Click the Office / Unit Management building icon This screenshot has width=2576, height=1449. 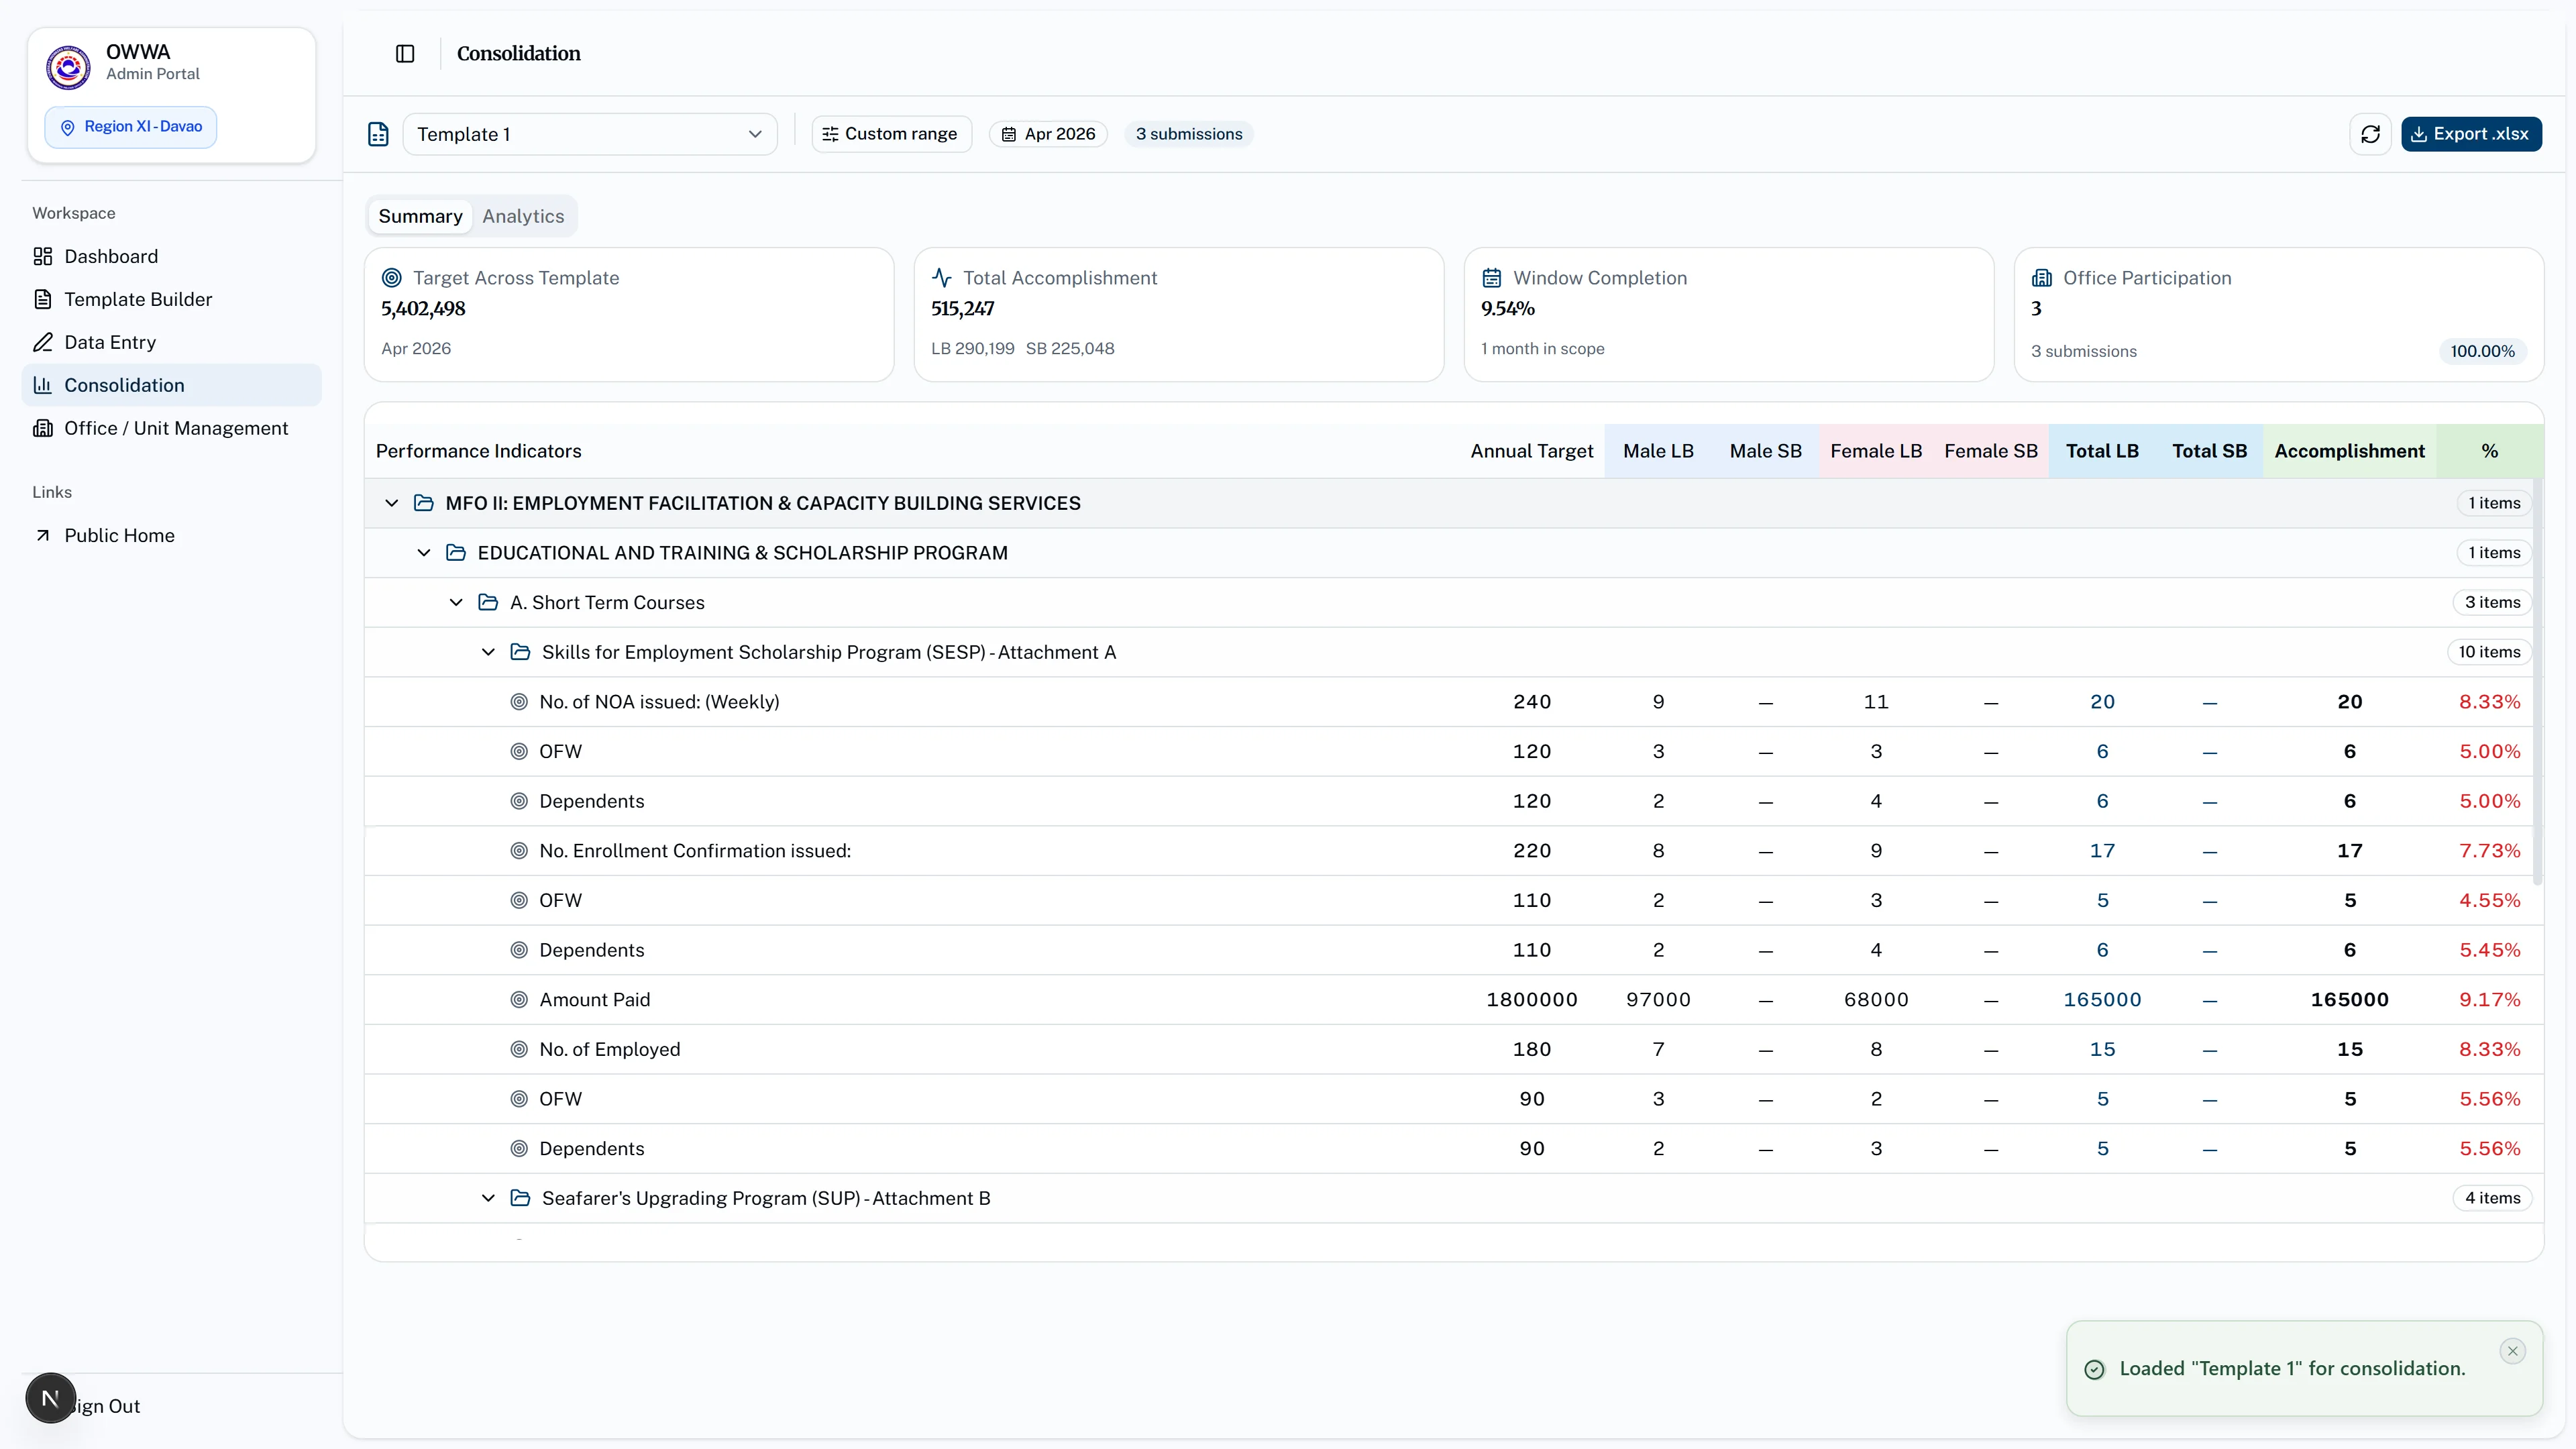(43, 429)
